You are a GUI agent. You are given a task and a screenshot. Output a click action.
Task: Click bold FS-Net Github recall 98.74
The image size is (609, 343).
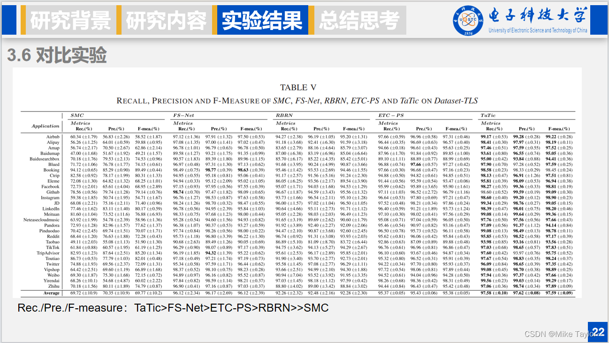click(x=178, y=192)
